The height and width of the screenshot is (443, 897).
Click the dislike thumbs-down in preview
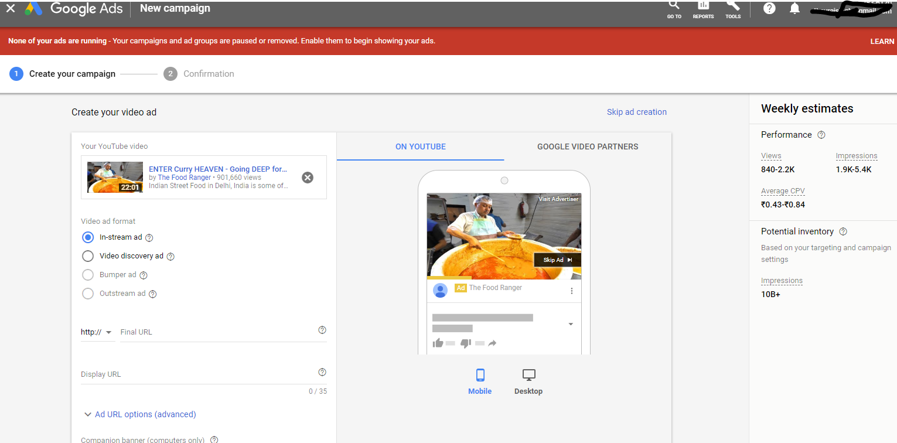[x=466, y=343]
